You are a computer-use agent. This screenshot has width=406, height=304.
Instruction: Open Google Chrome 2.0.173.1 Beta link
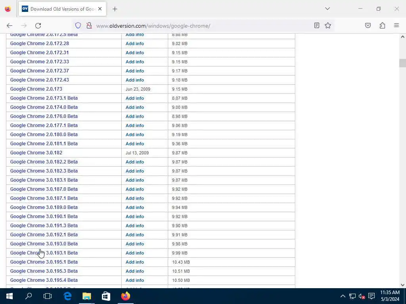[44, 98]
